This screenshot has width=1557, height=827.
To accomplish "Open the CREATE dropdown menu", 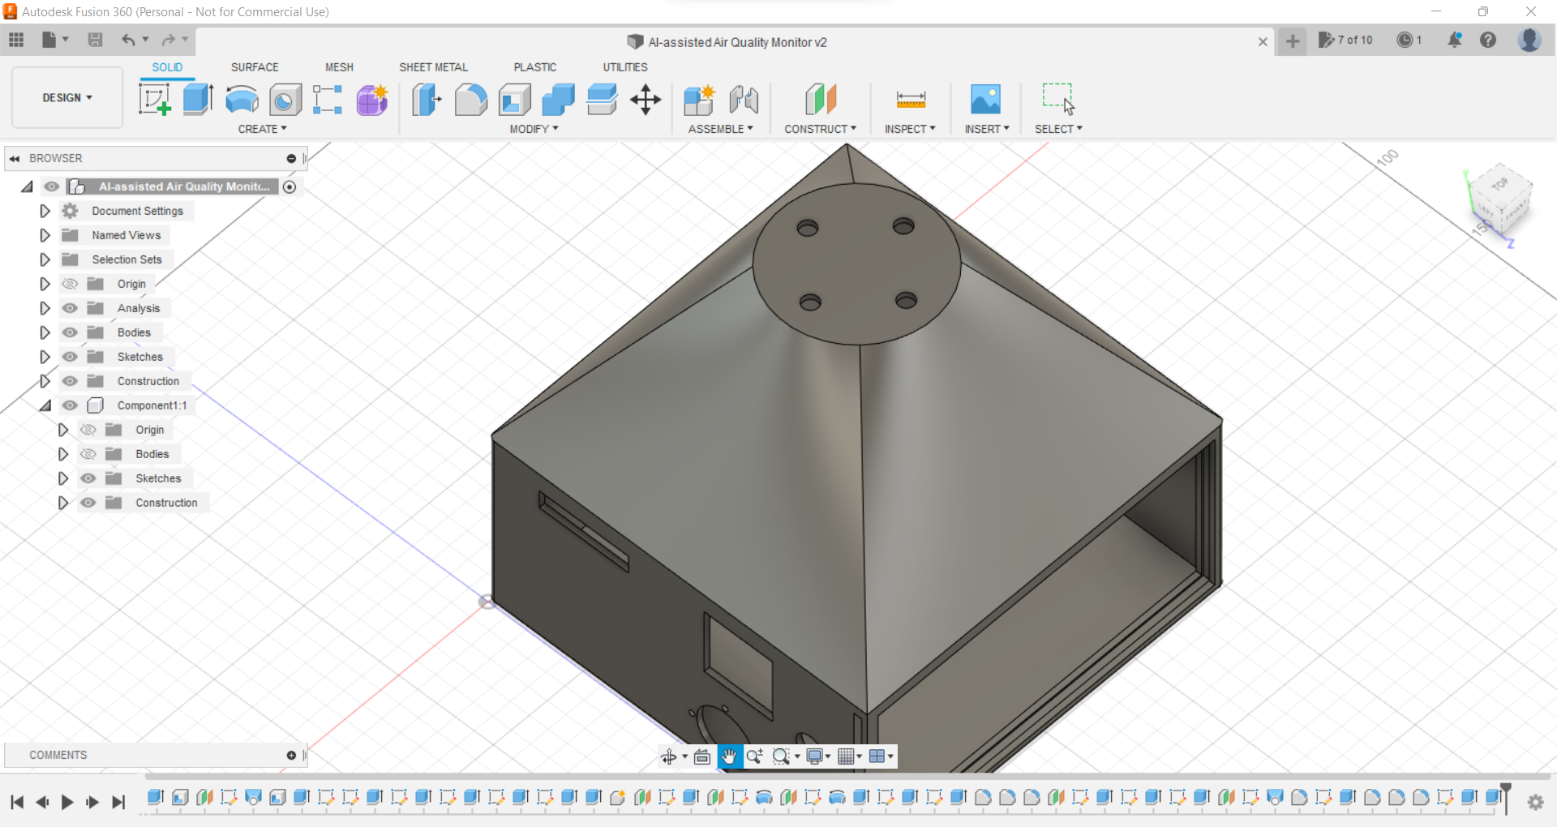I will click(x=261, y=129).
